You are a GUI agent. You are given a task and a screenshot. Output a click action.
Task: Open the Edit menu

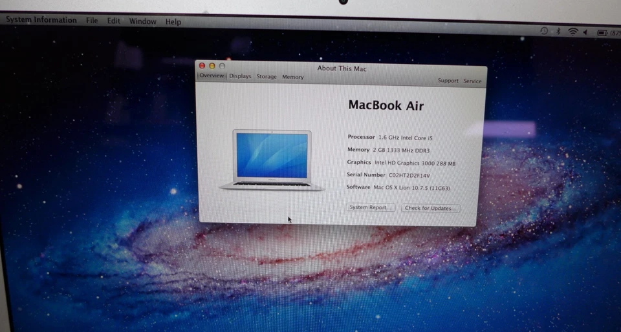pyautogui.click(x=114, y=21)
